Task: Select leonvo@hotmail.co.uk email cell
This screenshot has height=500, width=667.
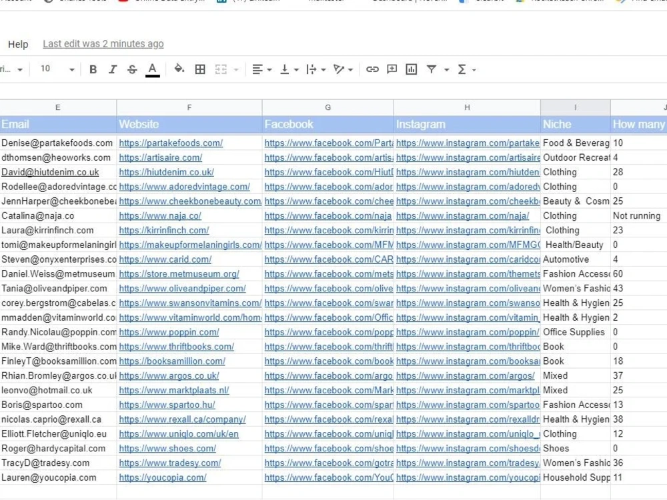Action: [58, 390]
